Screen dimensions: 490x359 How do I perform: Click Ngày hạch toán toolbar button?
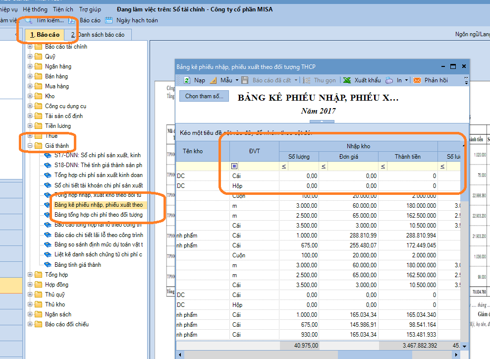point(131,20)
